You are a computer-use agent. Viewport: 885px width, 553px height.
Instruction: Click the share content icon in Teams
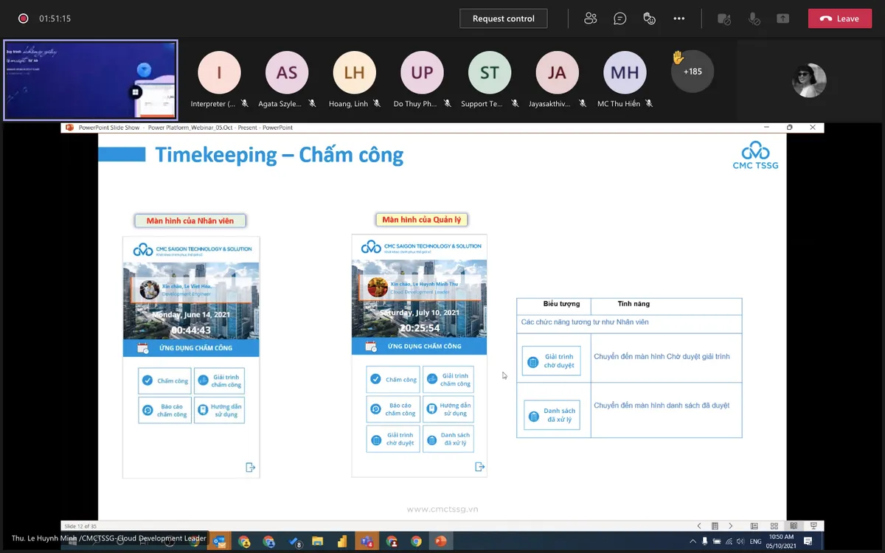[x=783, y=18]
